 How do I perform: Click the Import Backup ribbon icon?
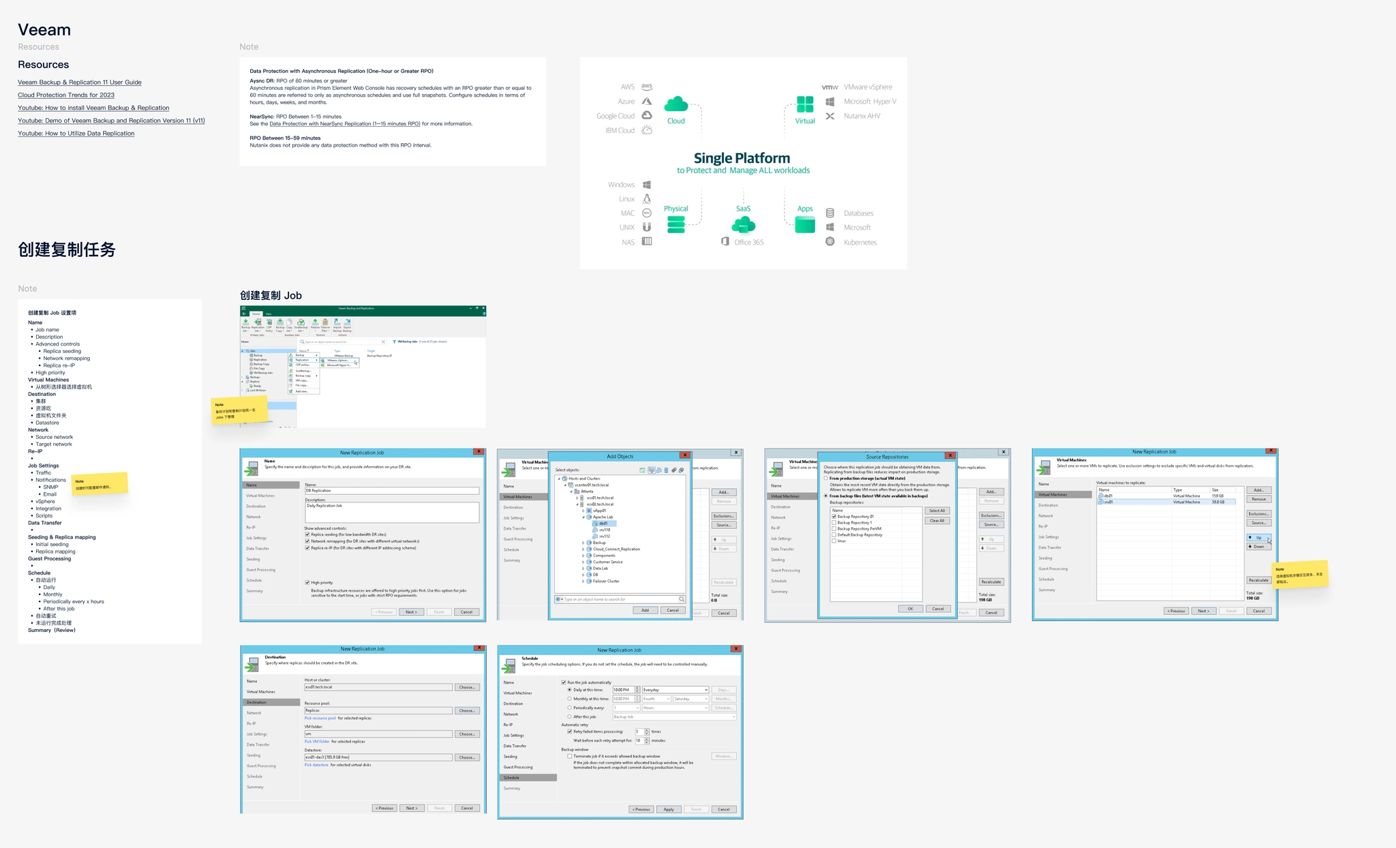click(x=337, y=322)
